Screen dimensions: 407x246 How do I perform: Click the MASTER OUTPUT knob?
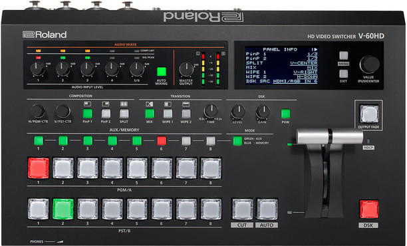(186, 70)
